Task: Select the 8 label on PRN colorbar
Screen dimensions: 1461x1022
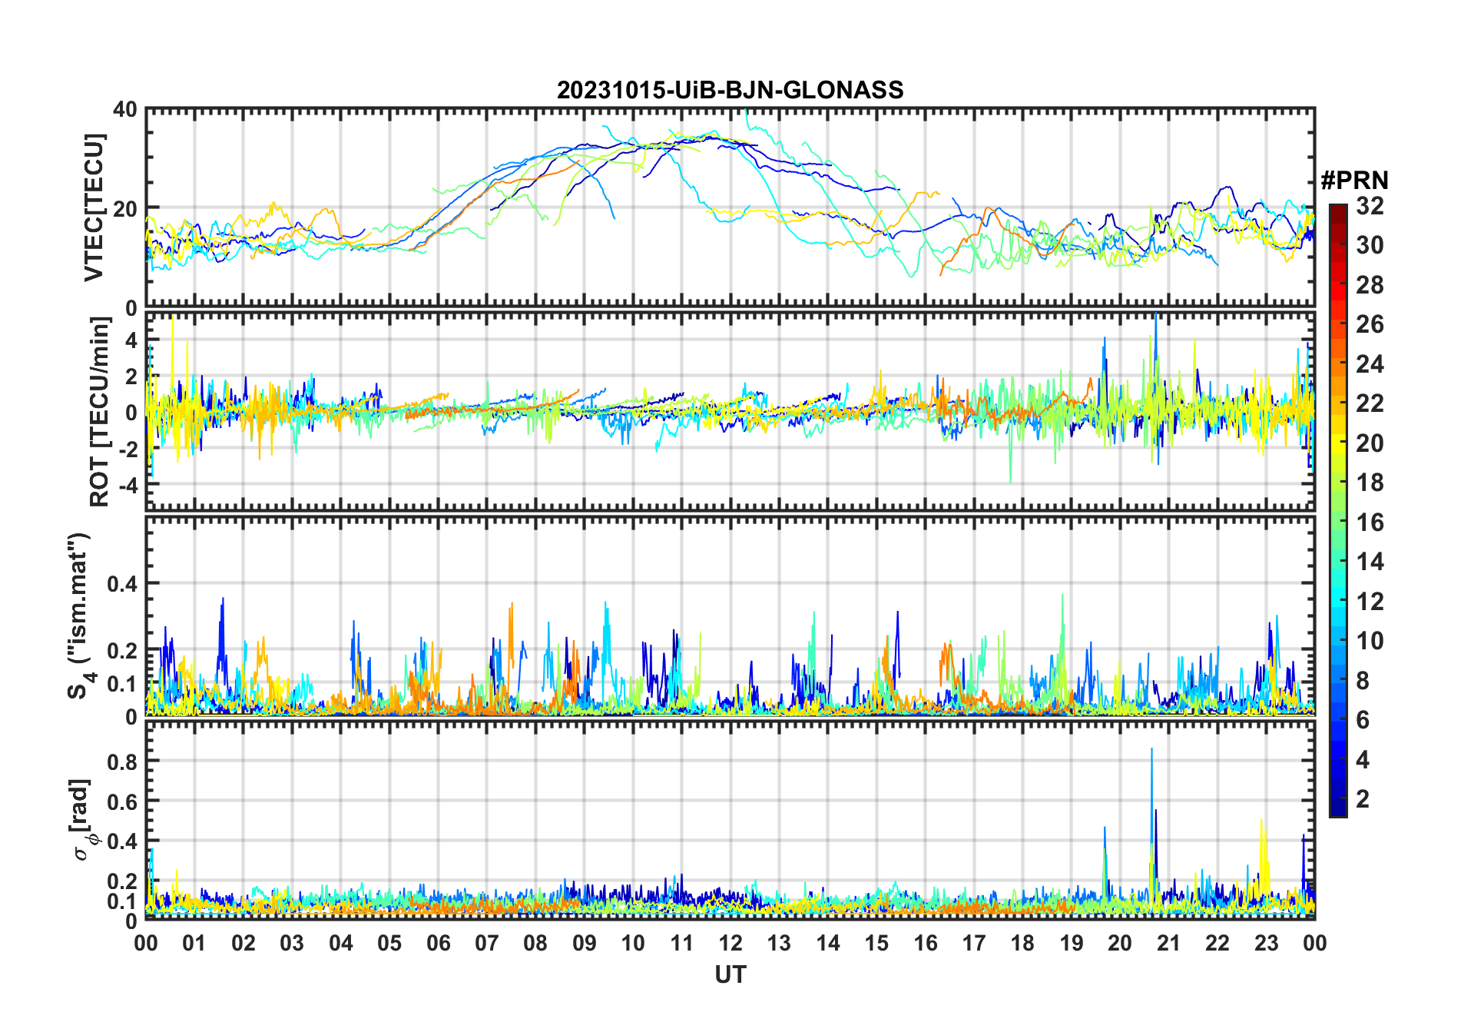Action: tap(1363, 681)
